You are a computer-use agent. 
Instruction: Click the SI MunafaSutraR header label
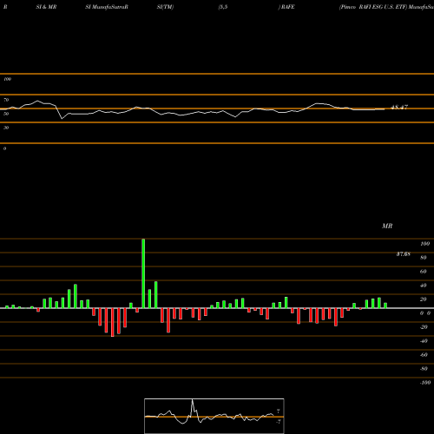[x=107, y=7]
